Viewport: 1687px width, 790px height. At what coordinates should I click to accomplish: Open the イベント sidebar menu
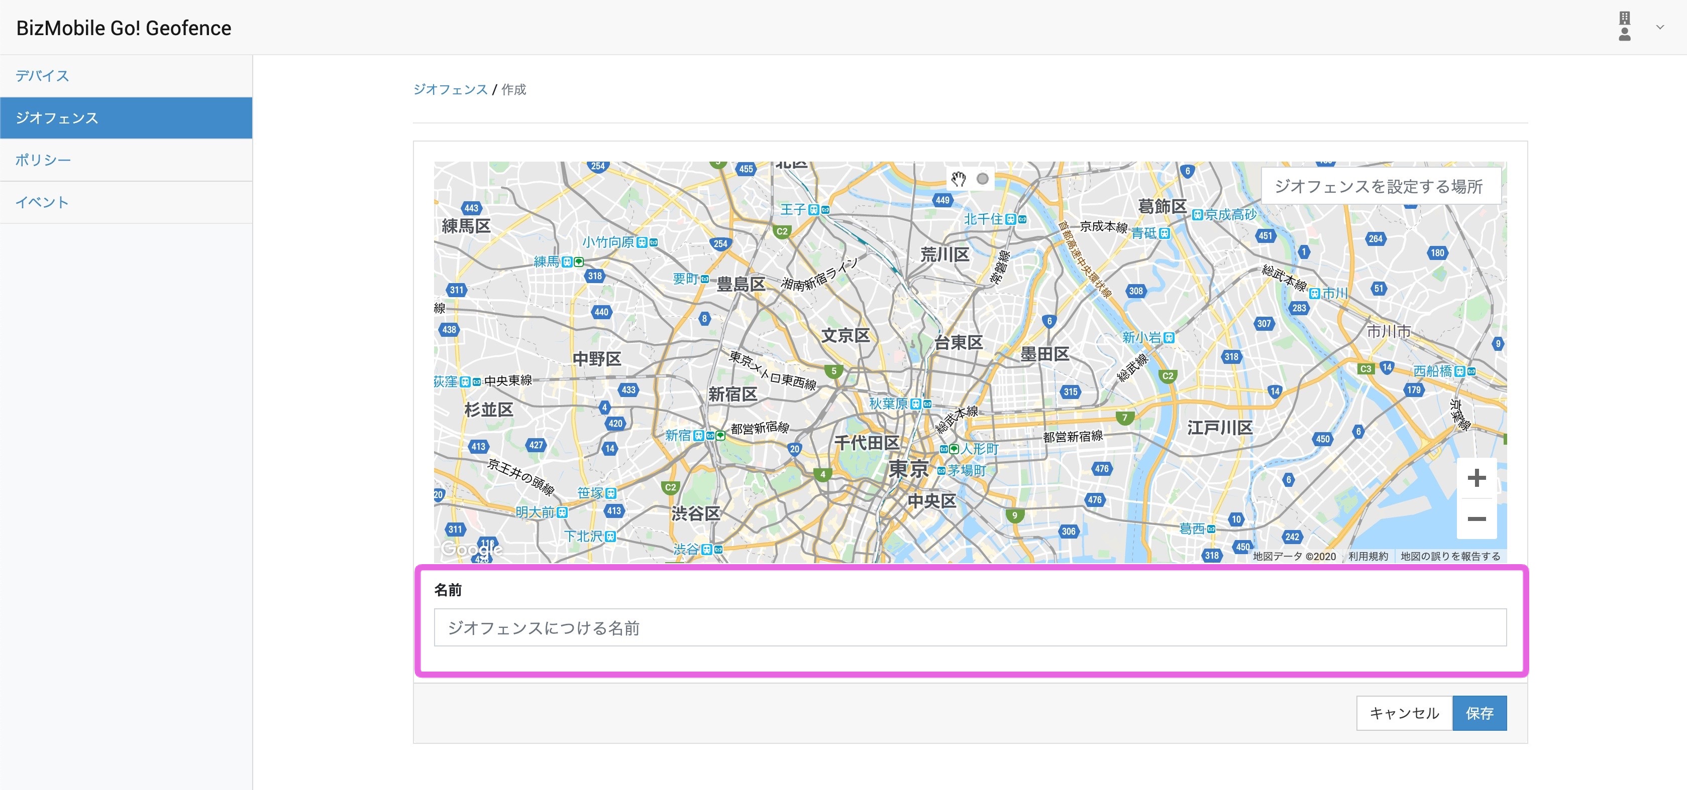(42, 202)
